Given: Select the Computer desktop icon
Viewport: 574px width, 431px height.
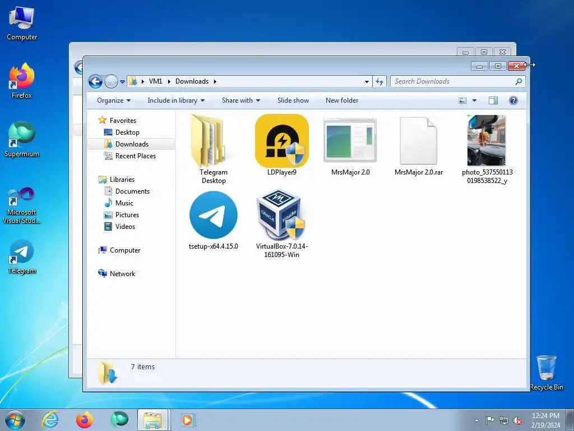Looking at the screenshot, I should pos(22,24).
